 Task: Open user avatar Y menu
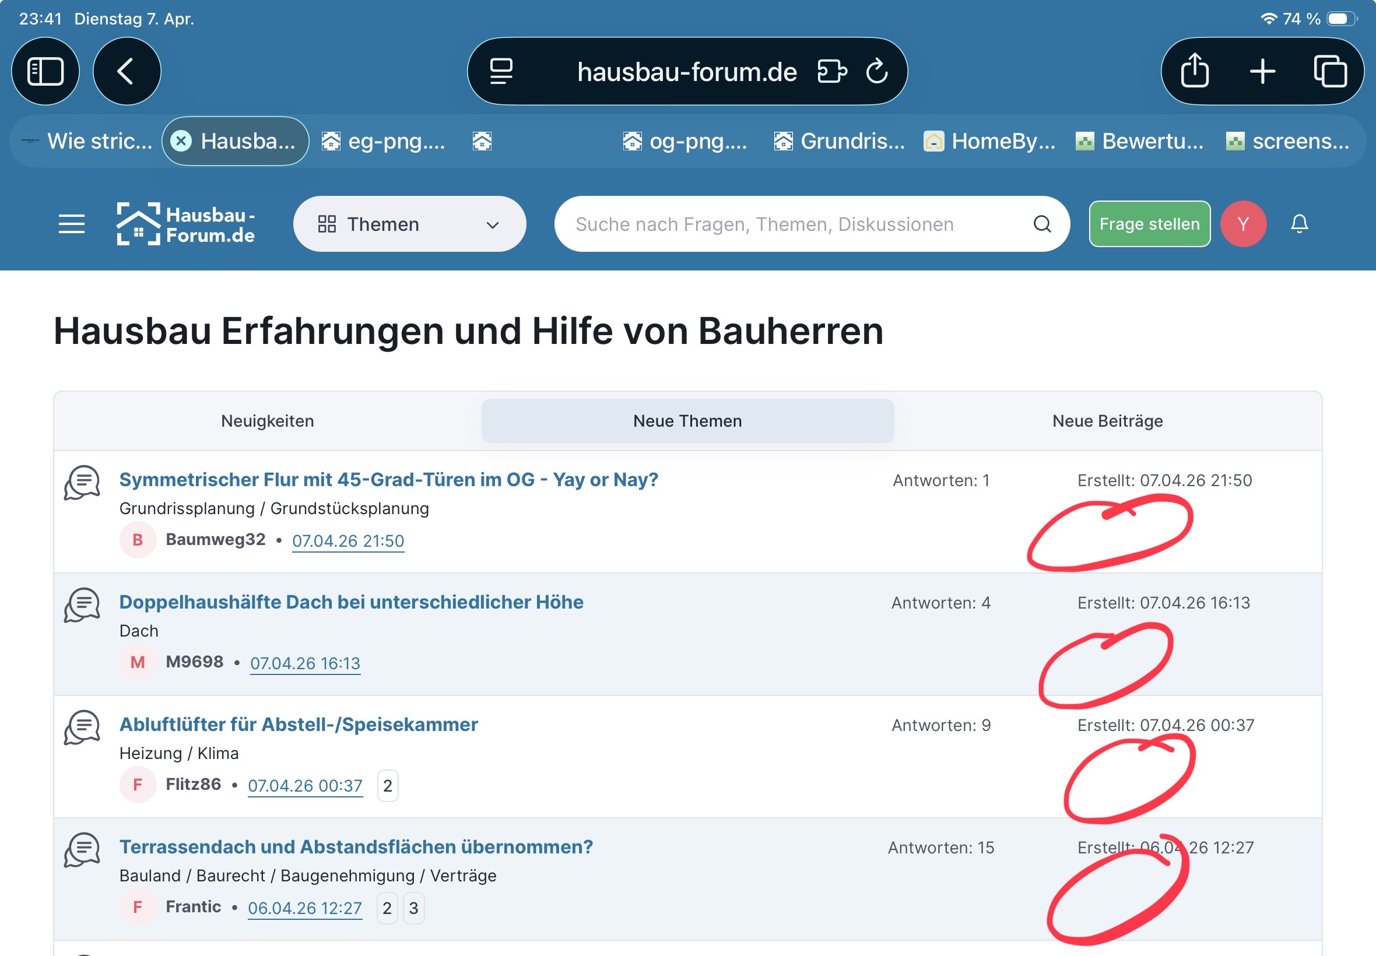coord(1243,224)
